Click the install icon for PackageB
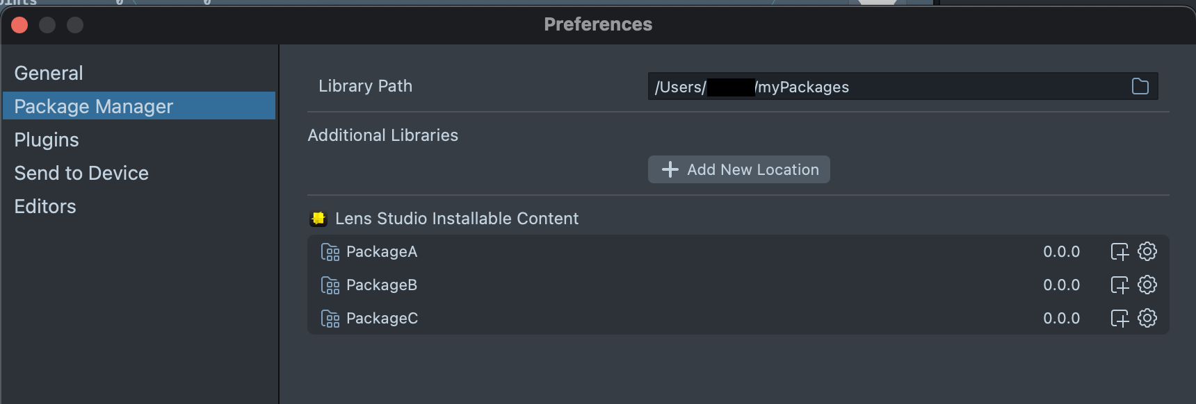Screen dimensions: 1196x404 [1119, 285]
